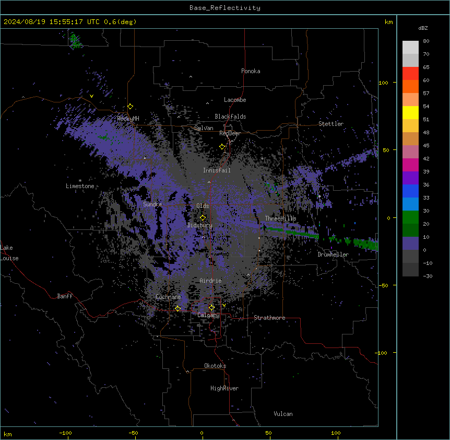Click the Limestone label
The image size is (450, 440).
point(80,186)
